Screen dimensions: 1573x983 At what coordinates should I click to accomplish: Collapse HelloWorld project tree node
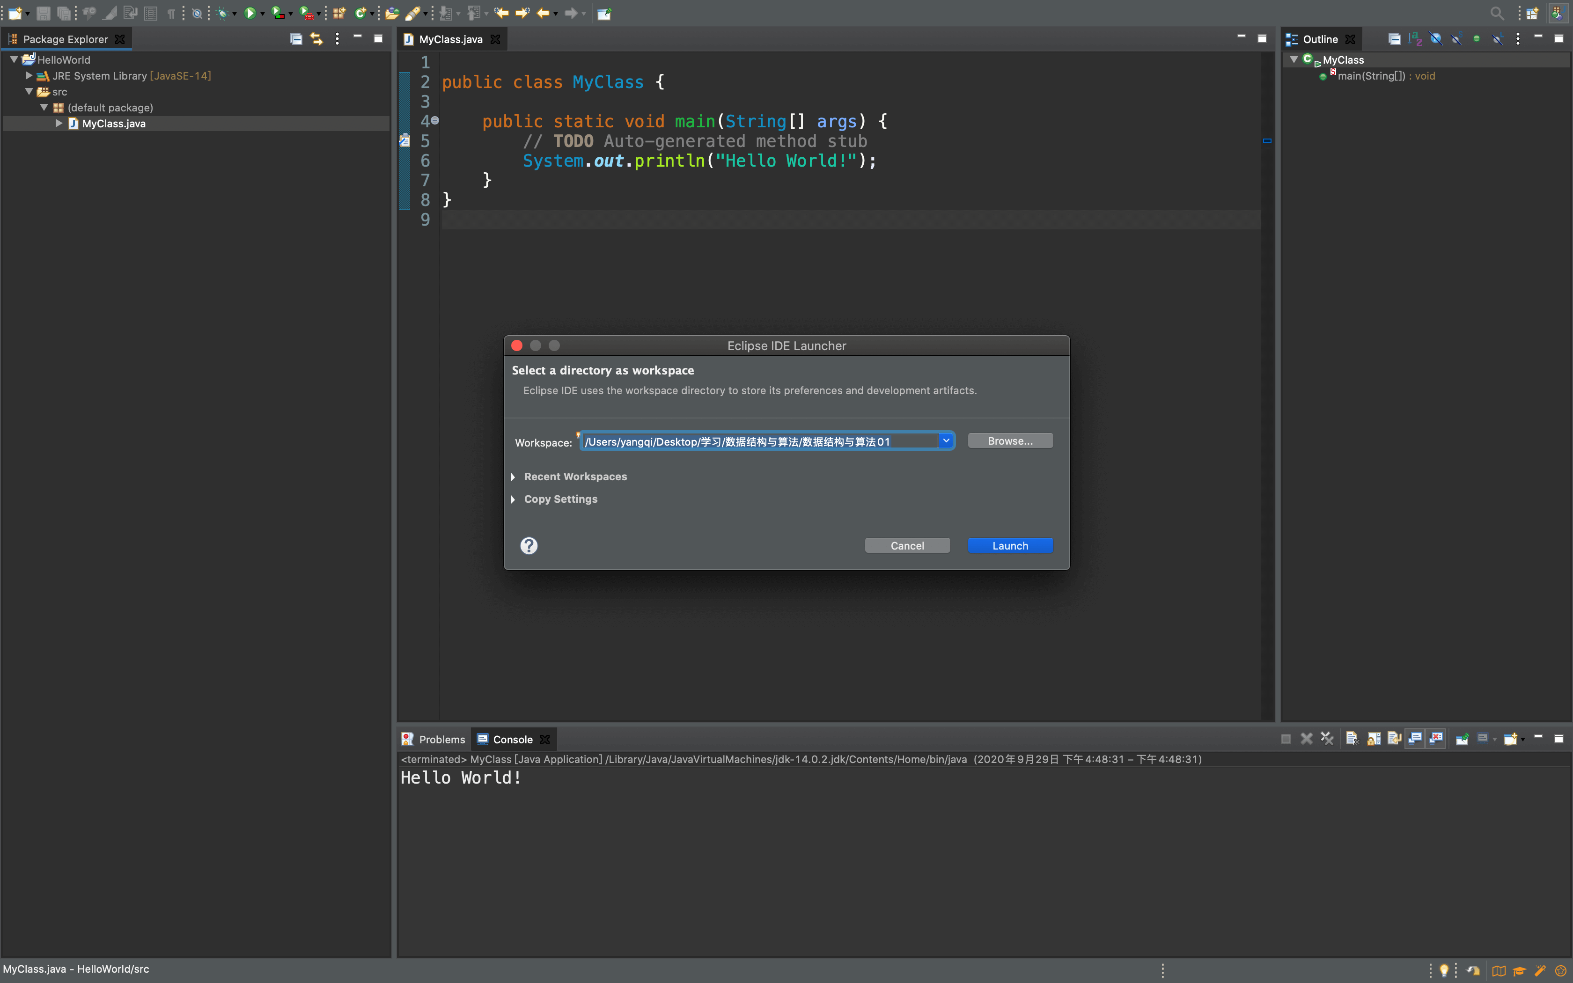point(14,59)
